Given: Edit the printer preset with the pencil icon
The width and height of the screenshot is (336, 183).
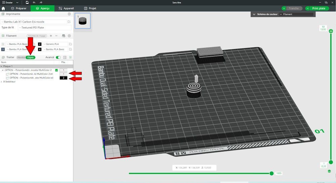Looking at the screenshot, I should point(69,22).
